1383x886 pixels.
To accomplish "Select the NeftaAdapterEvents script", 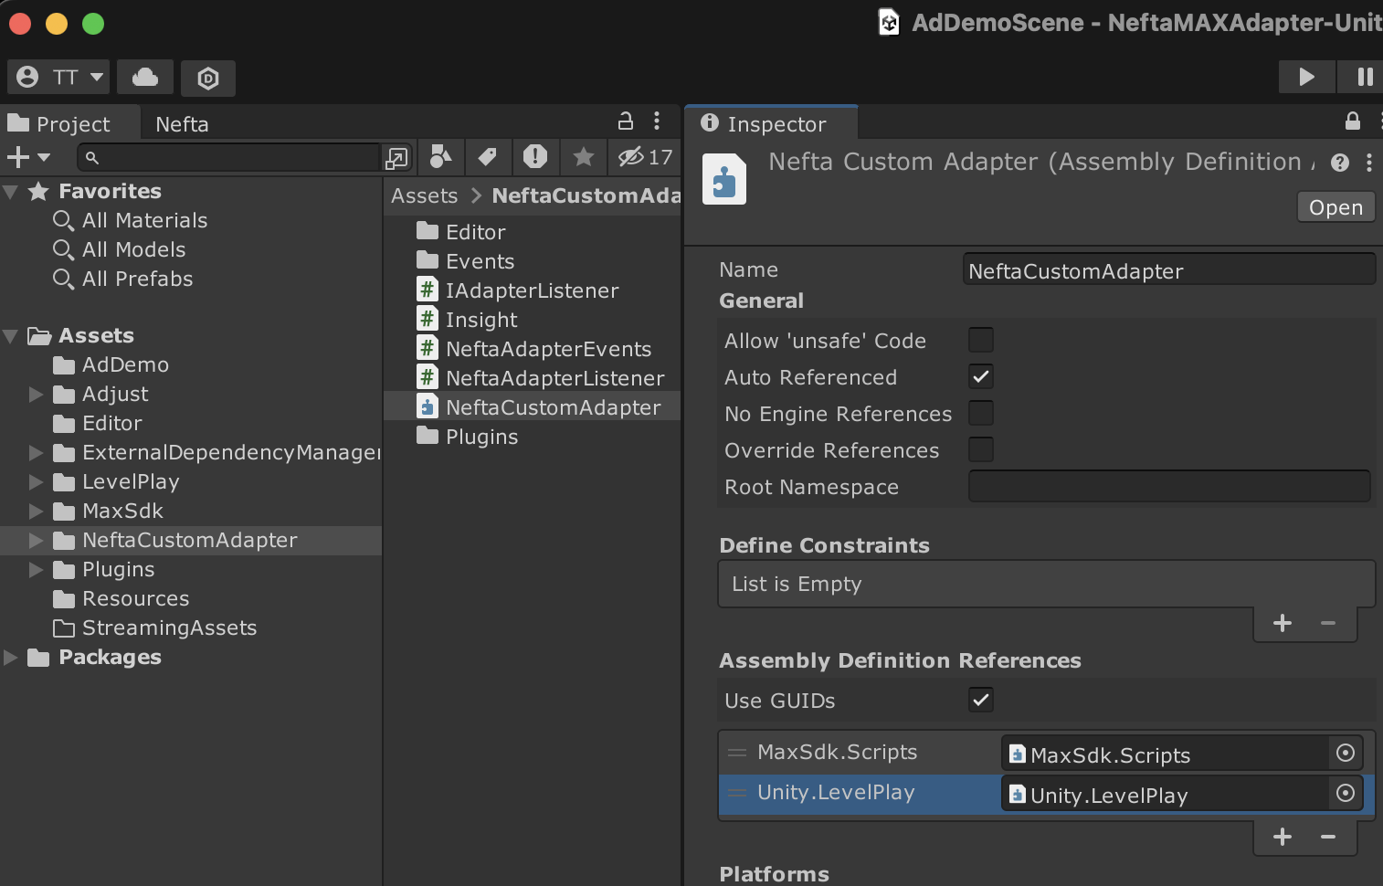I will tap(548, 349).
